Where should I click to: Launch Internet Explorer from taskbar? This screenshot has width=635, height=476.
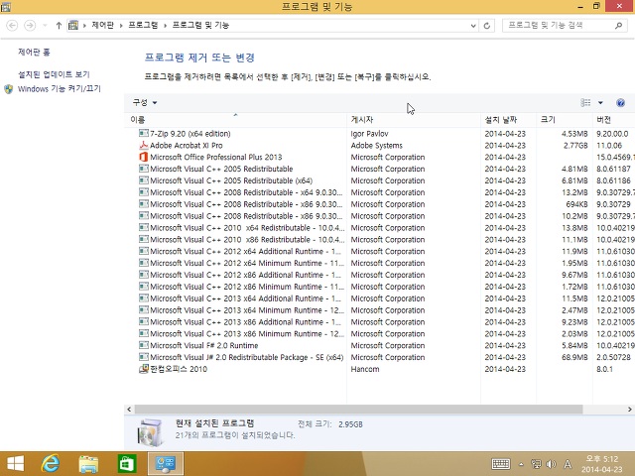click(x=51, y=463)
